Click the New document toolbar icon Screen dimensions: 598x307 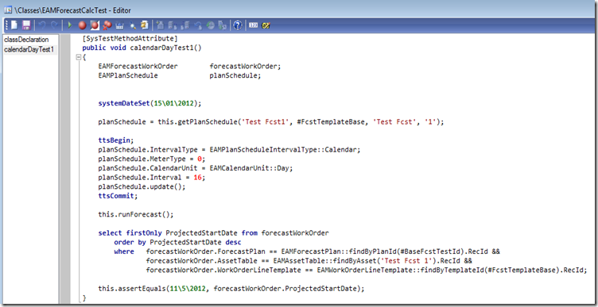pos(14,25)
